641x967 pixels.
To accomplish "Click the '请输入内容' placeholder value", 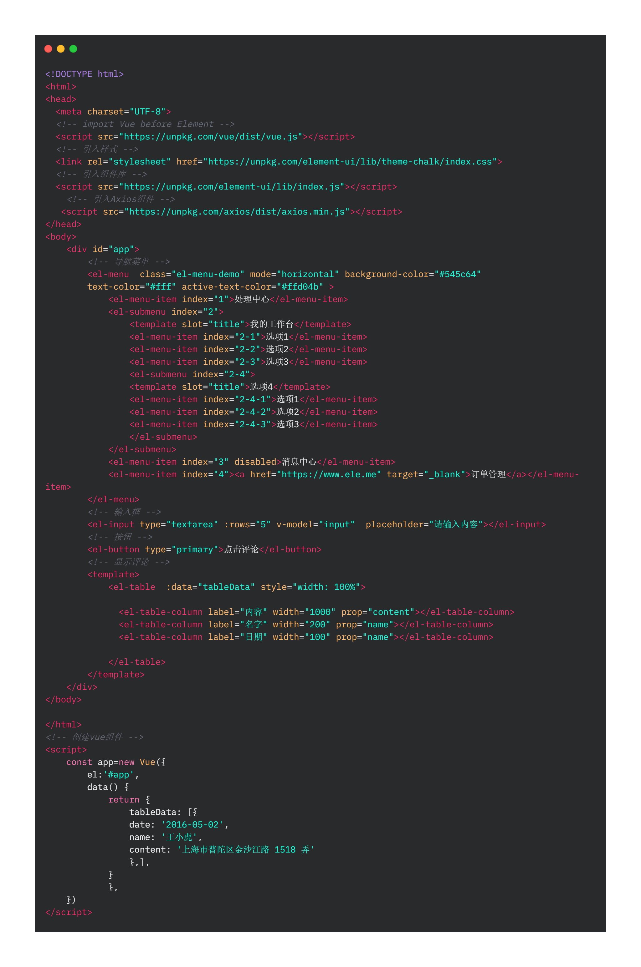I will 456,524.
